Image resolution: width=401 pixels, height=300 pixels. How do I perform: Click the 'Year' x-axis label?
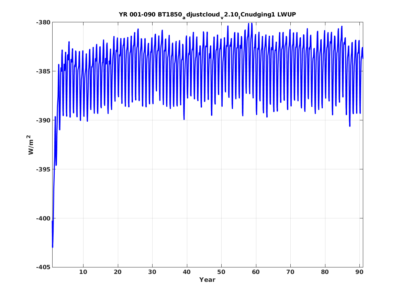coord(208,280)
